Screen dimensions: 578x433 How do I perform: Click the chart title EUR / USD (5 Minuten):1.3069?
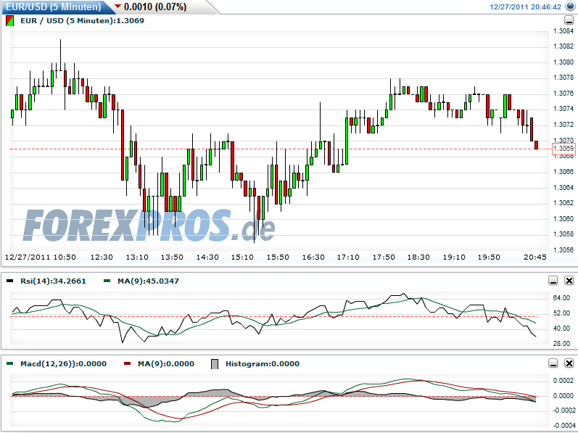pos(82,20)
